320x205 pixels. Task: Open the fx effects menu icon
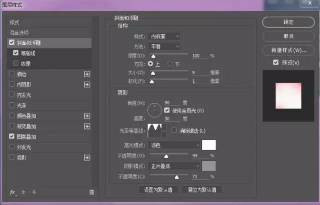click(x=13, y=192)
